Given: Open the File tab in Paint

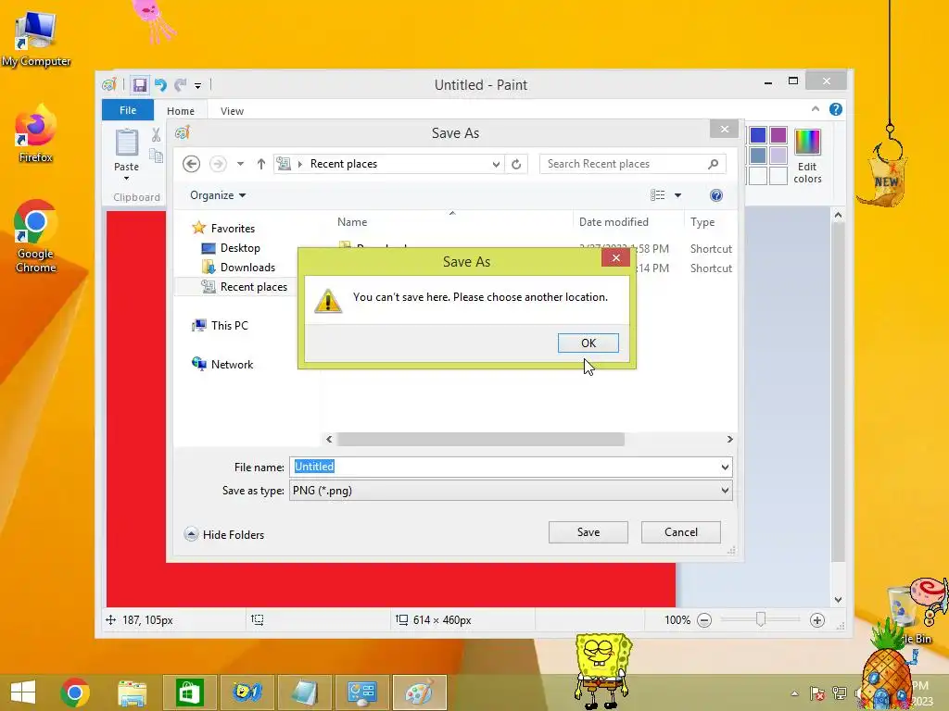Looking at the screenshot, I should (128, 110).
